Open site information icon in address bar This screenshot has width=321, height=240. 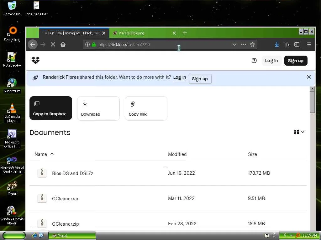pyautogui.click(x=87, y=44)
